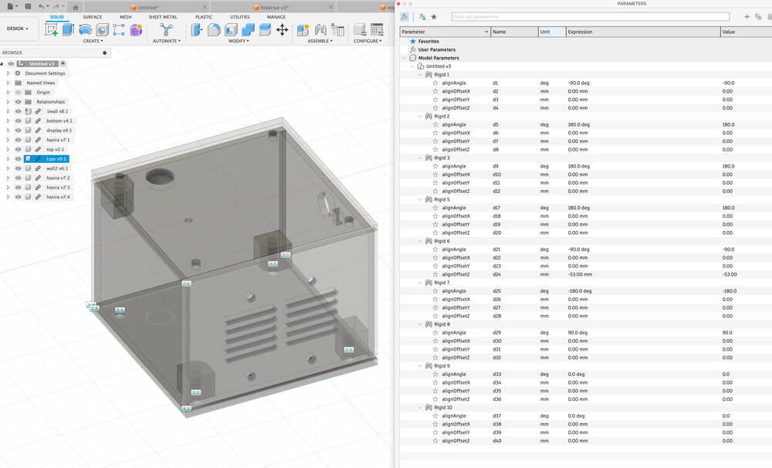Select the Revolve tool
The height and width of the screenshot is (468, 772).
tap(85, 29)
